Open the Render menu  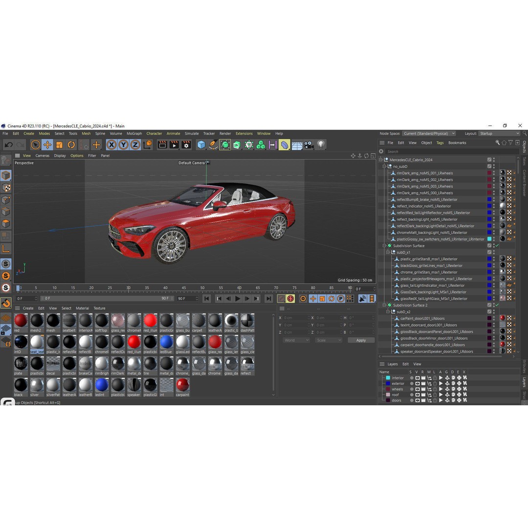225,133
